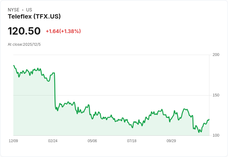228x157 pixels.
Task: Click the latest endpoint of the green price line
Action: click(209, 119)
